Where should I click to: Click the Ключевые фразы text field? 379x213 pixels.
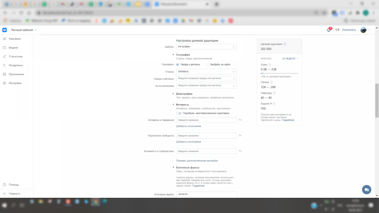pyautogui.click(x=206, y=194)
